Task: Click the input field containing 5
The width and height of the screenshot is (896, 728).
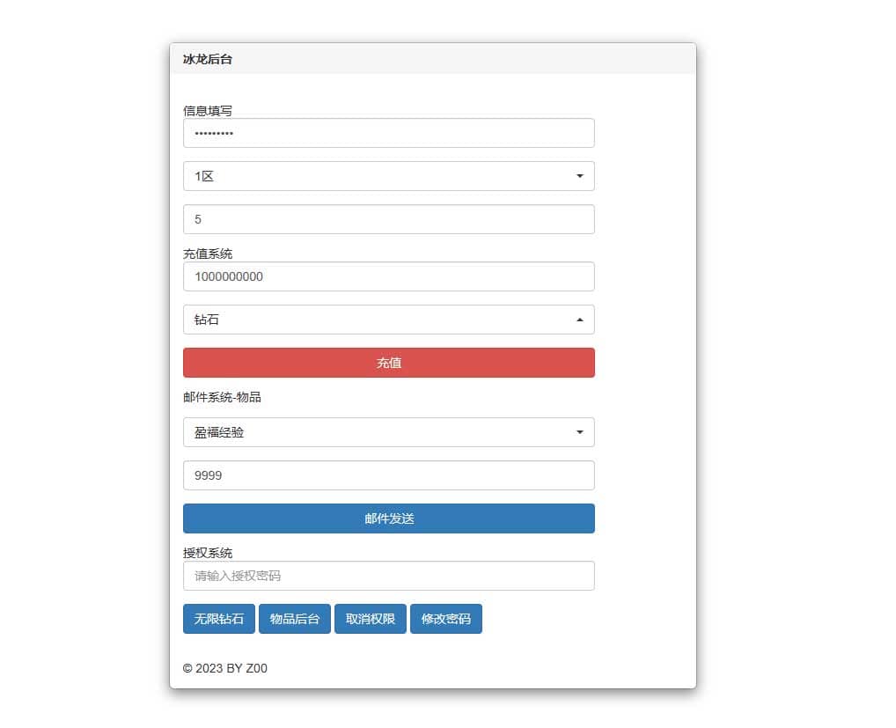Action: (x=388, y=219)
